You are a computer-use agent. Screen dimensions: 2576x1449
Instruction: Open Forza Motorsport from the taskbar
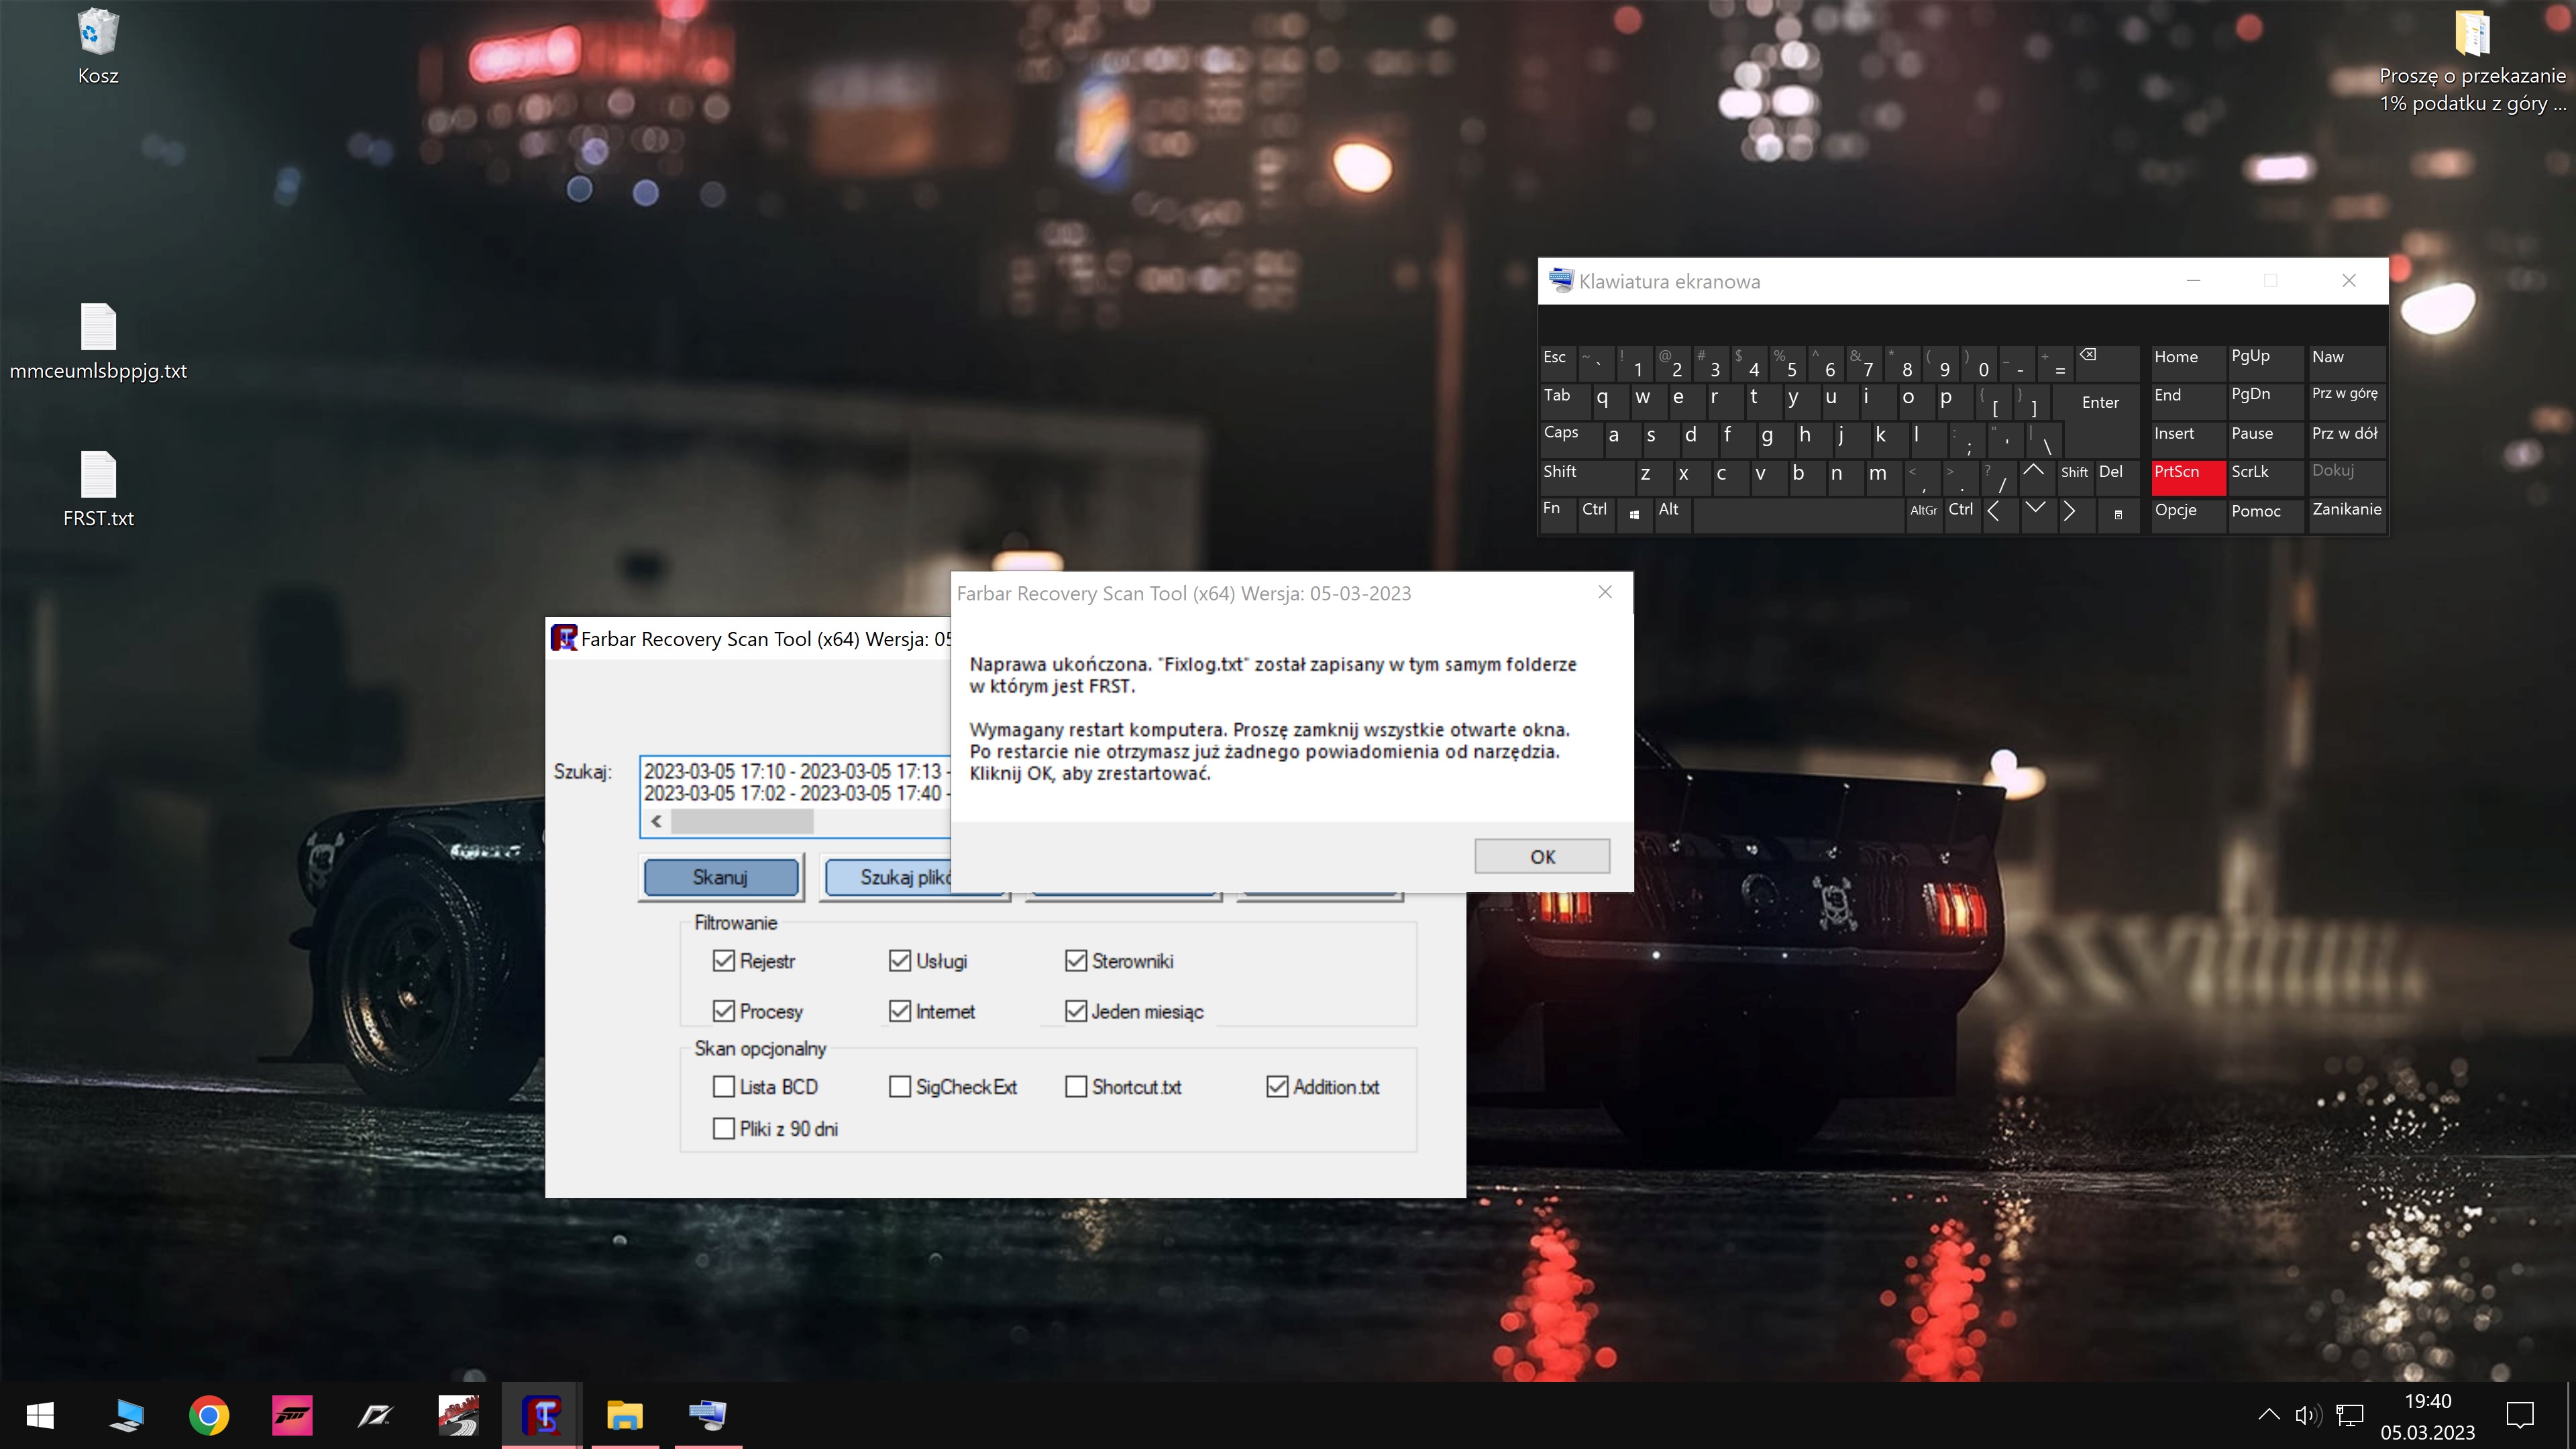coord(291,1415)
